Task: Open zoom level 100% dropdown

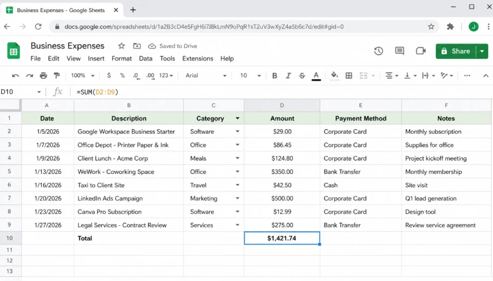Action: point(83,75)
